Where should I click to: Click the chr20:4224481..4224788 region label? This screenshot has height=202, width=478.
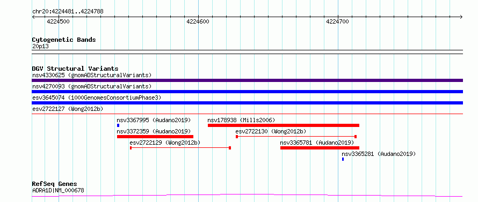(68, 12)
